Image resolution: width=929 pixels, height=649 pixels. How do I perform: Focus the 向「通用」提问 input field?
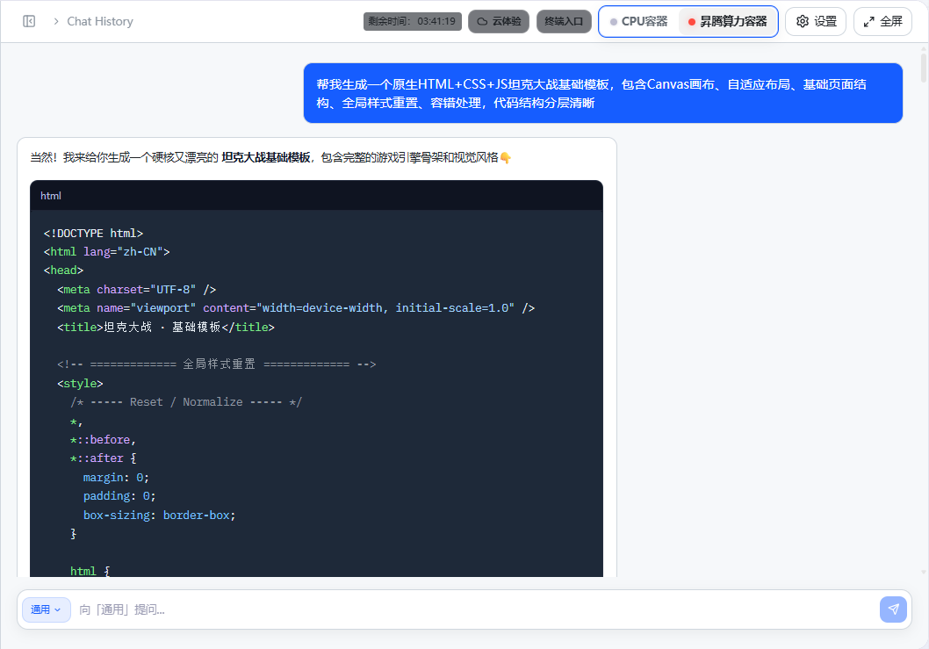474,609
